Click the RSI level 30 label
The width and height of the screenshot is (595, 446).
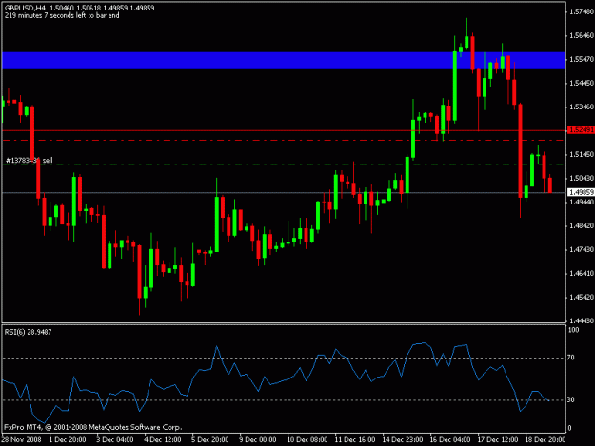point(571,399)
